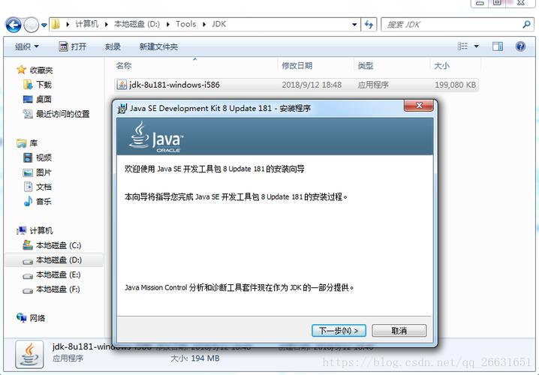Select 库 in the navigation pane
Viewport: 539px width, 375px height.
coord(27,142)
